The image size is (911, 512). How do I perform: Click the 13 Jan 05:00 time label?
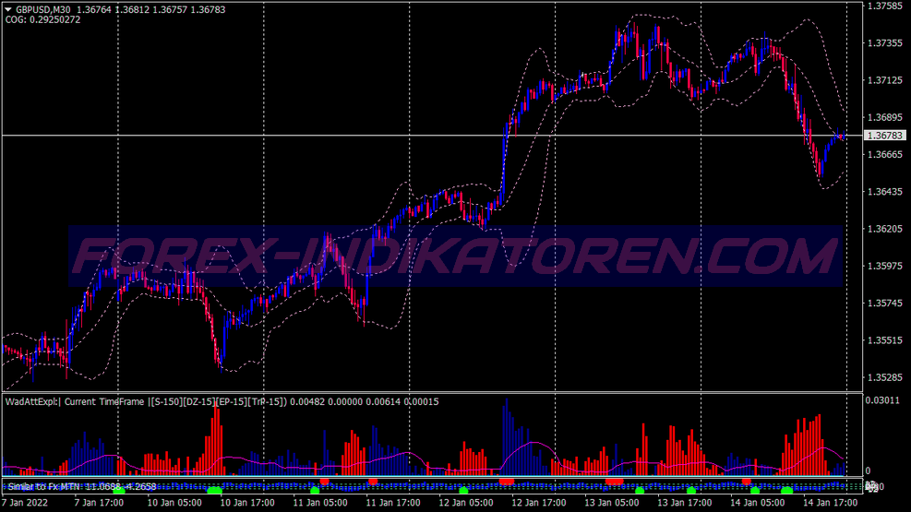[612, 503]
